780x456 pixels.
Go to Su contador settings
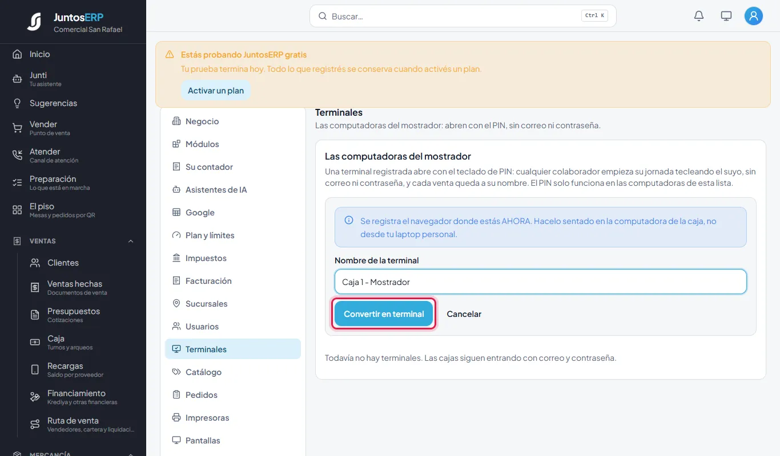233,167
